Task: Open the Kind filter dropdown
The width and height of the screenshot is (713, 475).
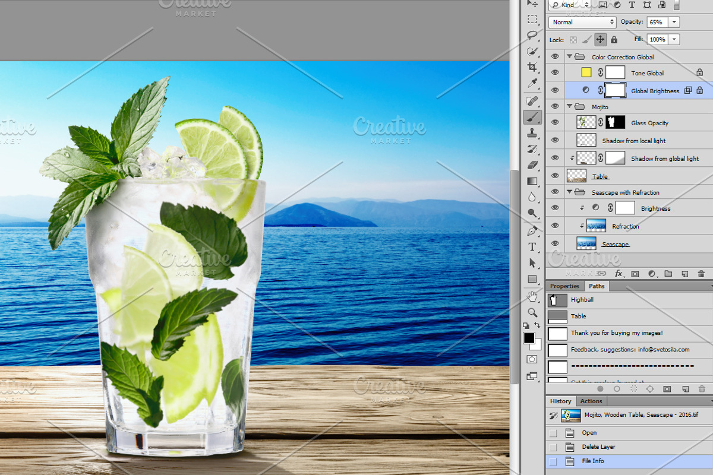Action: coord(569,5)
